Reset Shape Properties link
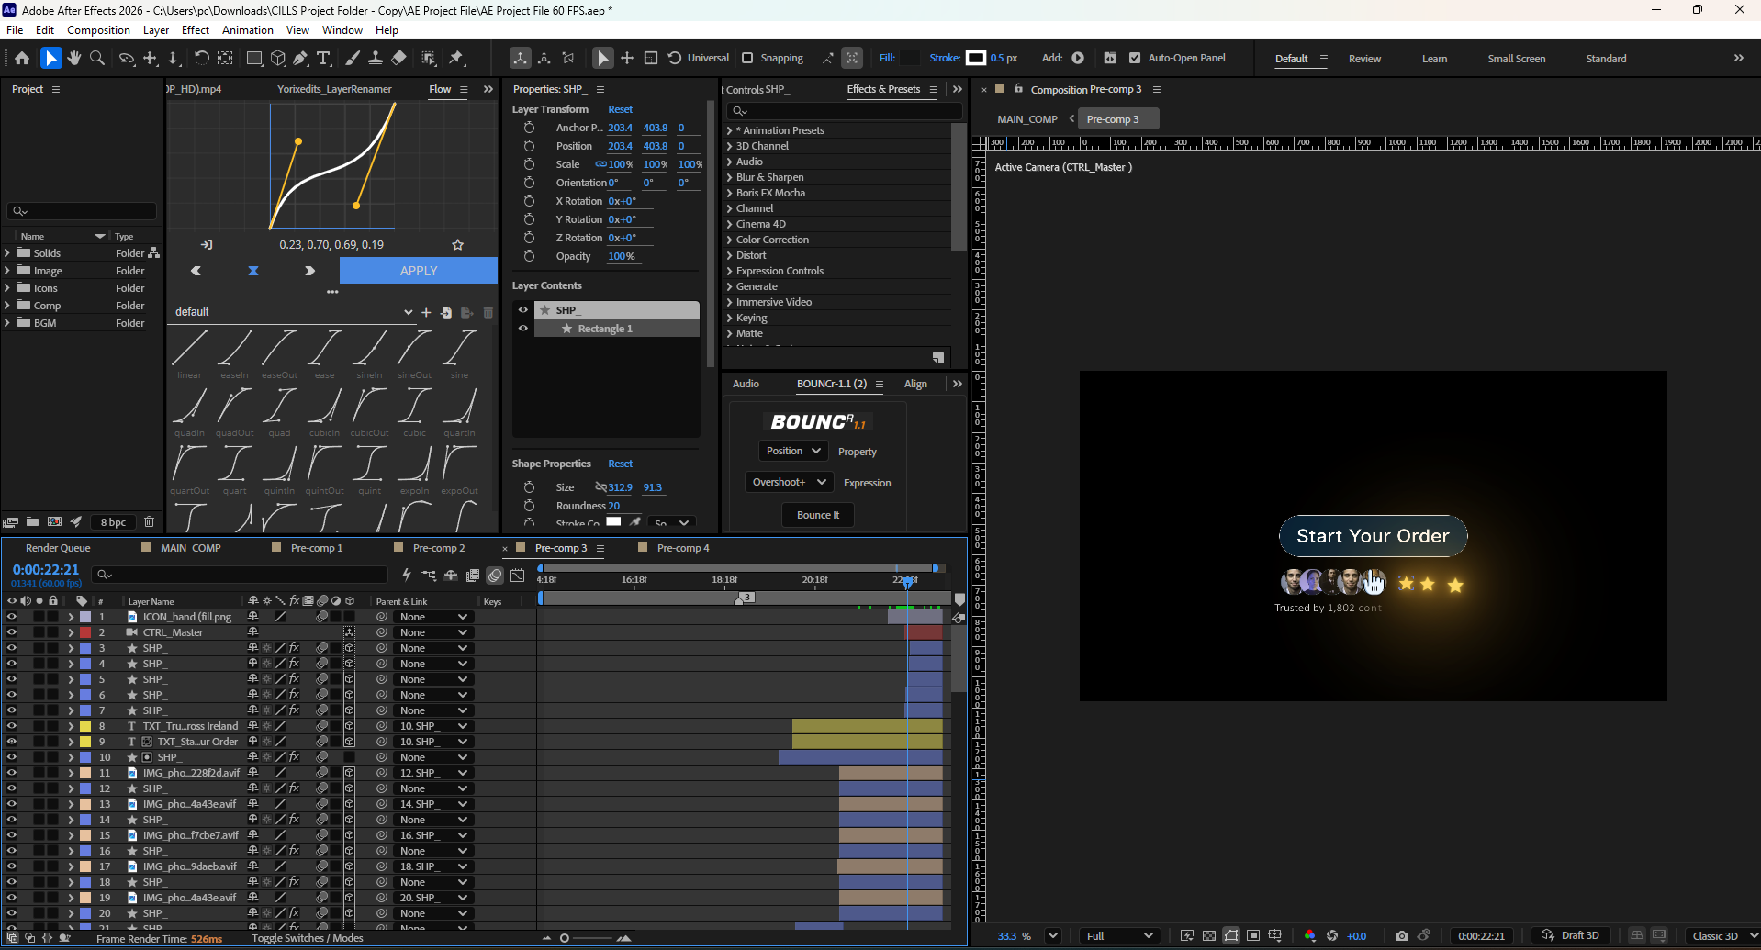The width and height of the screenshot is (1761, 950). tap(620, 464)
